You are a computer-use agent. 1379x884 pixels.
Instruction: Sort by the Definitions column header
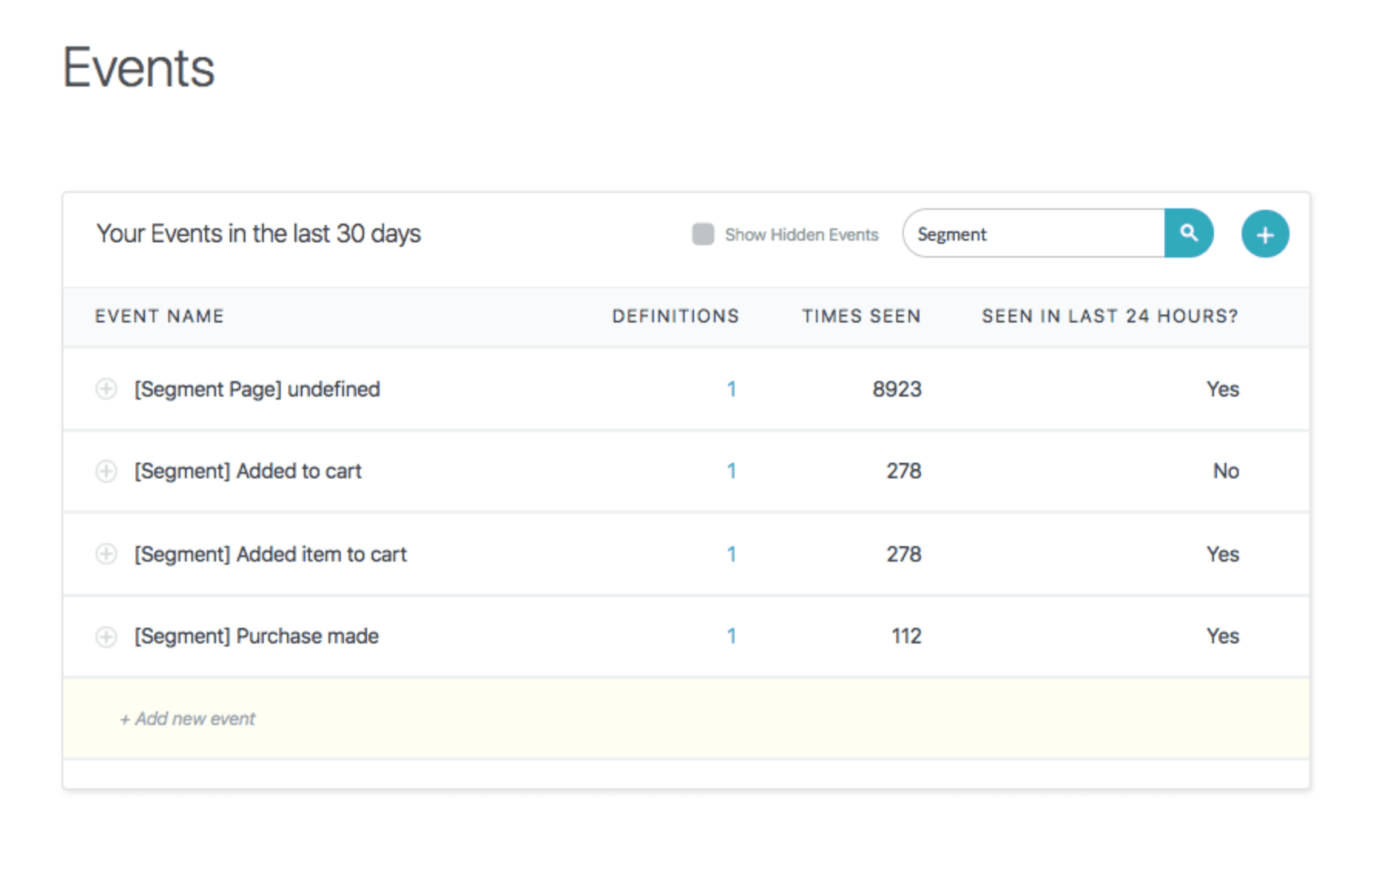click(x=675, y=316)
